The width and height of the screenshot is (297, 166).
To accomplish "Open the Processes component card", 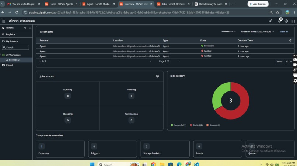I will click(x=60, y=149).
